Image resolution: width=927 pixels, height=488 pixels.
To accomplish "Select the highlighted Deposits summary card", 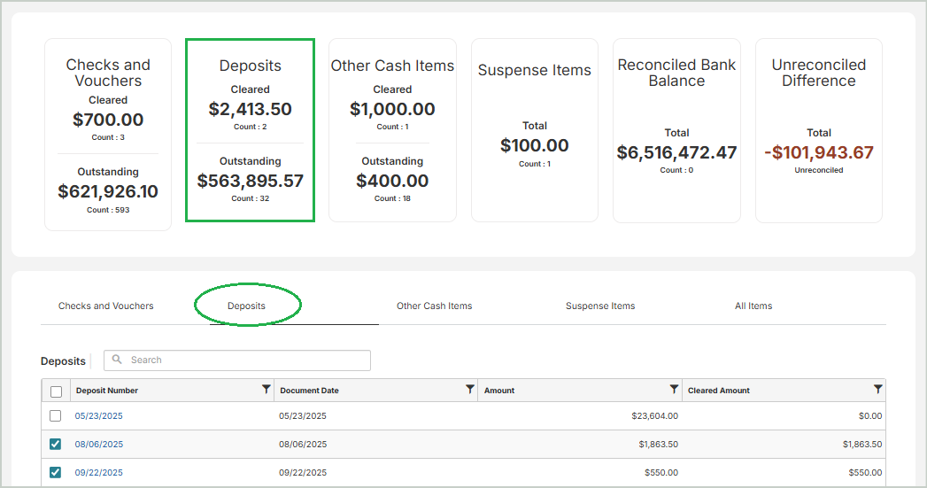I will click(250, 130).
